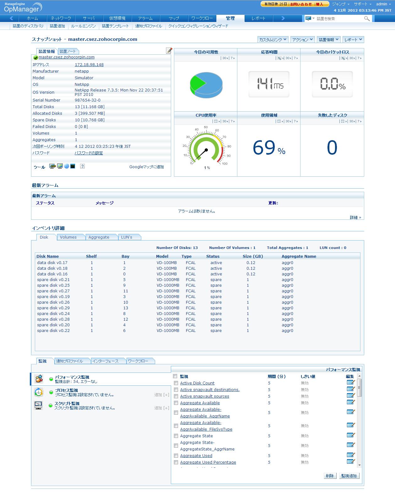Image resolution: width=395 pixels, height=497 pixels.
Task: Open the 172.18.98.148 IP address link
Action: tap(89, 65)
